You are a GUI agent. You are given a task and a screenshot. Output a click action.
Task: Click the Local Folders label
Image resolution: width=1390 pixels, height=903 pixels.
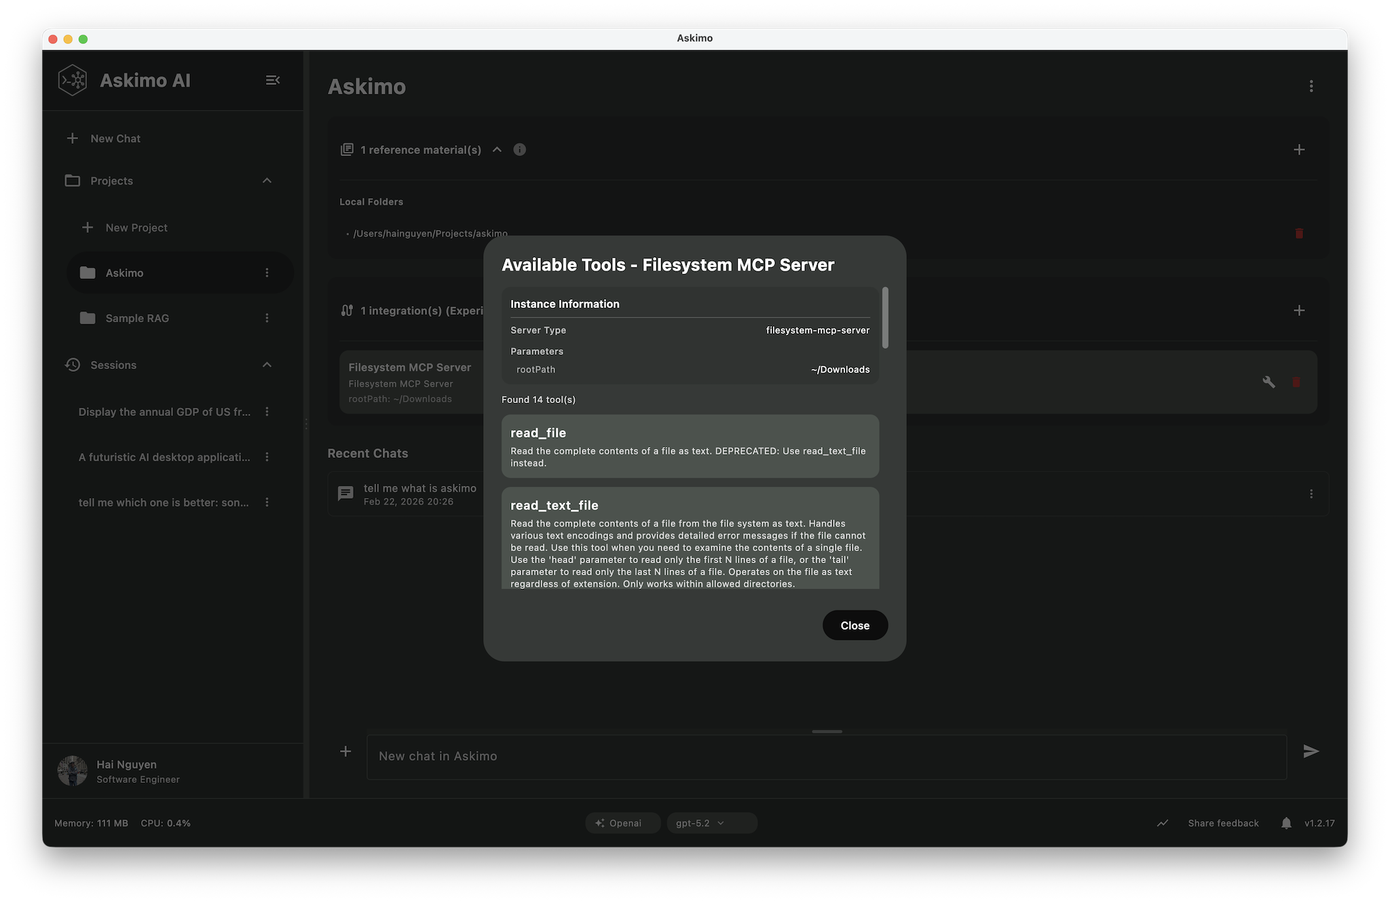tap(371, 201)
